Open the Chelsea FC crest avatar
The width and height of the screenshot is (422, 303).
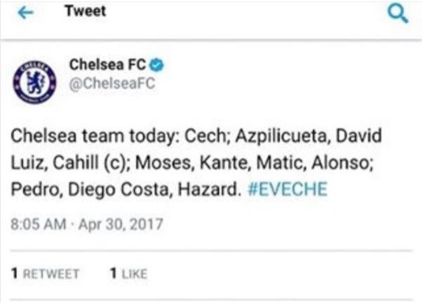[x=34, y=81]
